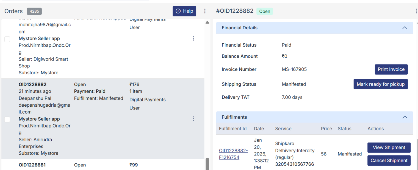418x170 pixels.
Task: Tick the checkbox for the Digiworld Smart Shop order
Action: (7, 39)
